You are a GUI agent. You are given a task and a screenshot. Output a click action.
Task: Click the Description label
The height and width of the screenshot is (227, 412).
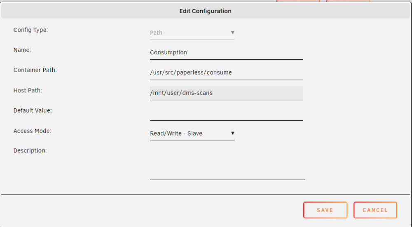tap(30, 151)
